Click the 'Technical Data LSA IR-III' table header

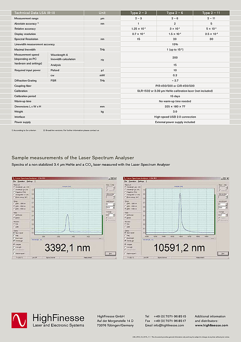click(48, 13)
